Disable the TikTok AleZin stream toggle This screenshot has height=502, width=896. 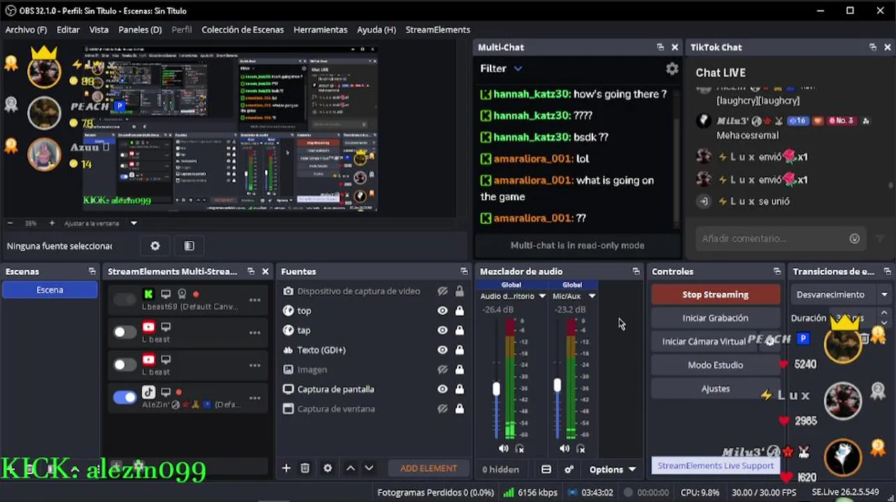(x=125, y=397)
